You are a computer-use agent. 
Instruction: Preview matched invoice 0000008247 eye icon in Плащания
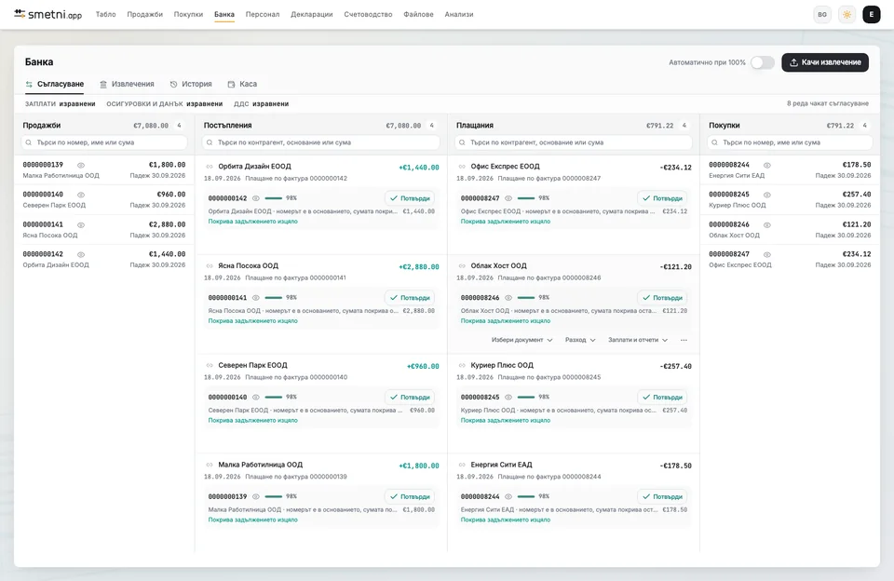tap(508, 198)
